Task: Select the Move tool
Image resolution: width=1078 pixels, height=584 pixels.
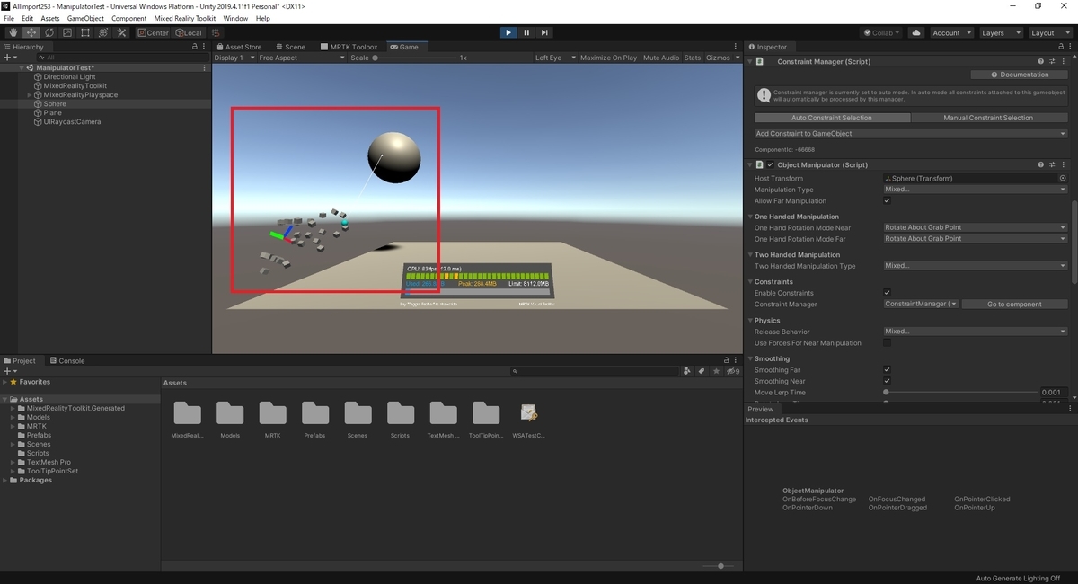Action: pyautogui.click(x=31, y=33)
